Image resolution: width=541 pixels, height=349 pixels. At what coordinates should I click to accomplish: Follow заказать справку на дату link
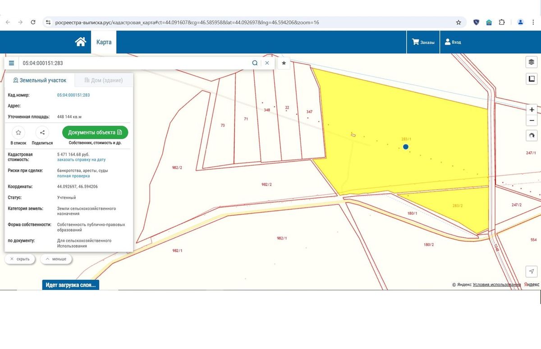point(81,160)
